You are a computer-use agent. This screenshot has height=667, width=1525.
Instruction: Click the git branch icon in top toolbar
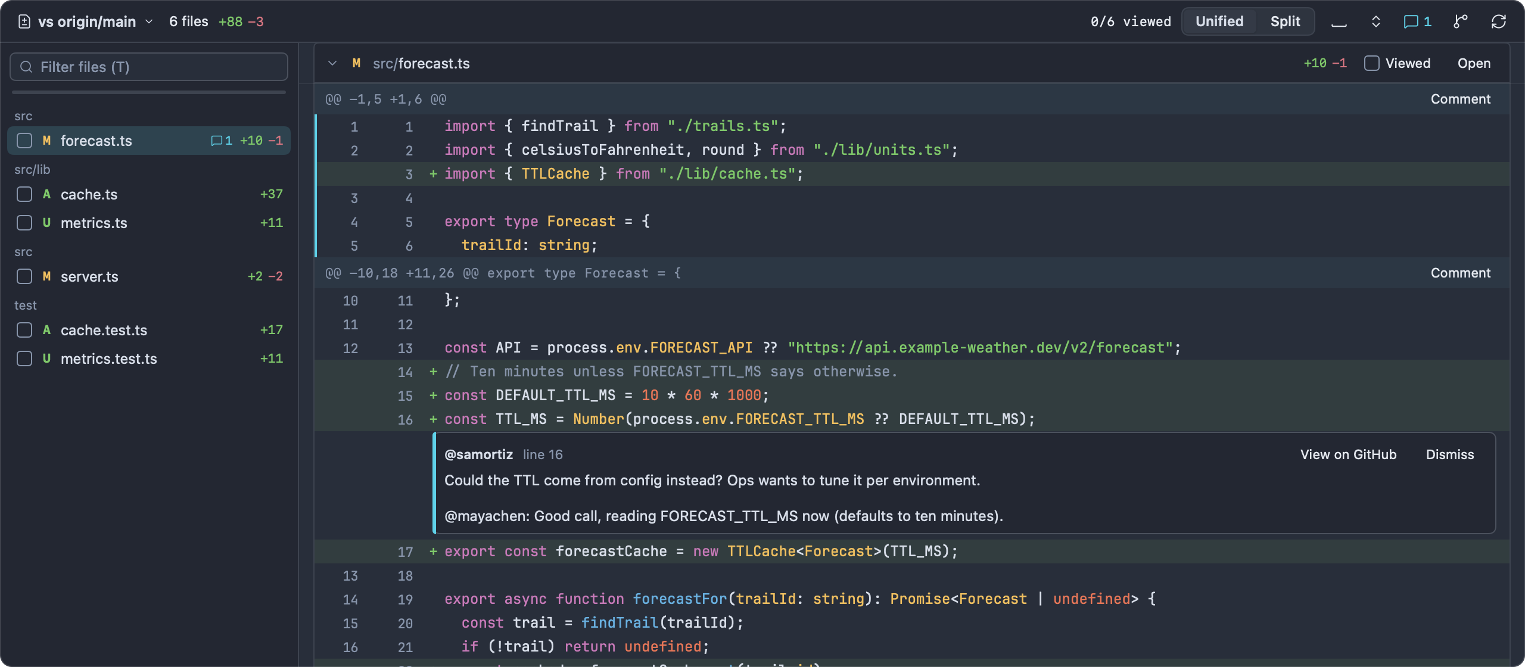[x=1460, y=22]
